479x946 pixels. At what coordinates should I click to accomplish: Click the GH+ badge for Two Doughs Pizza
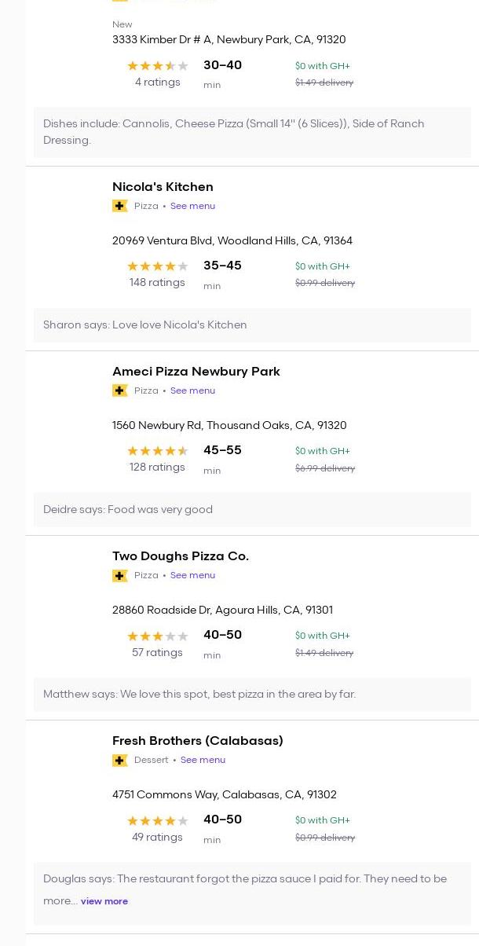pyautogui.click(x=120, y=575)
